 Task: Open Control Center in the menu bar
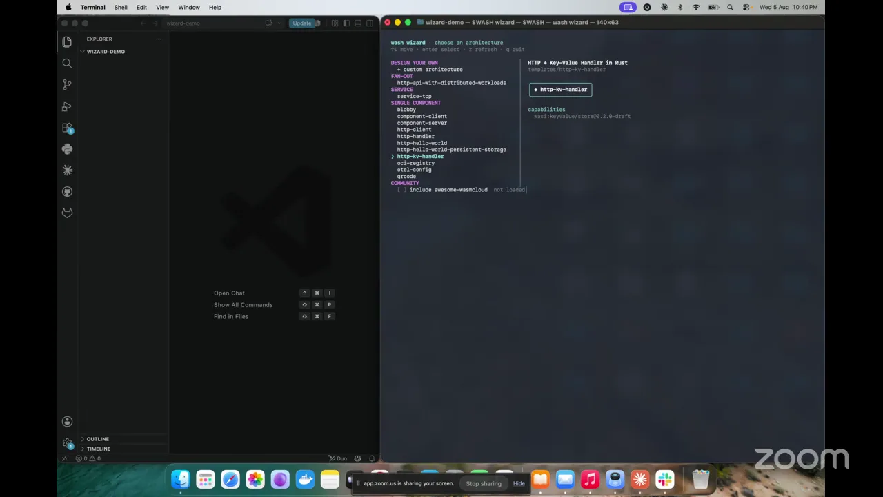746,8
